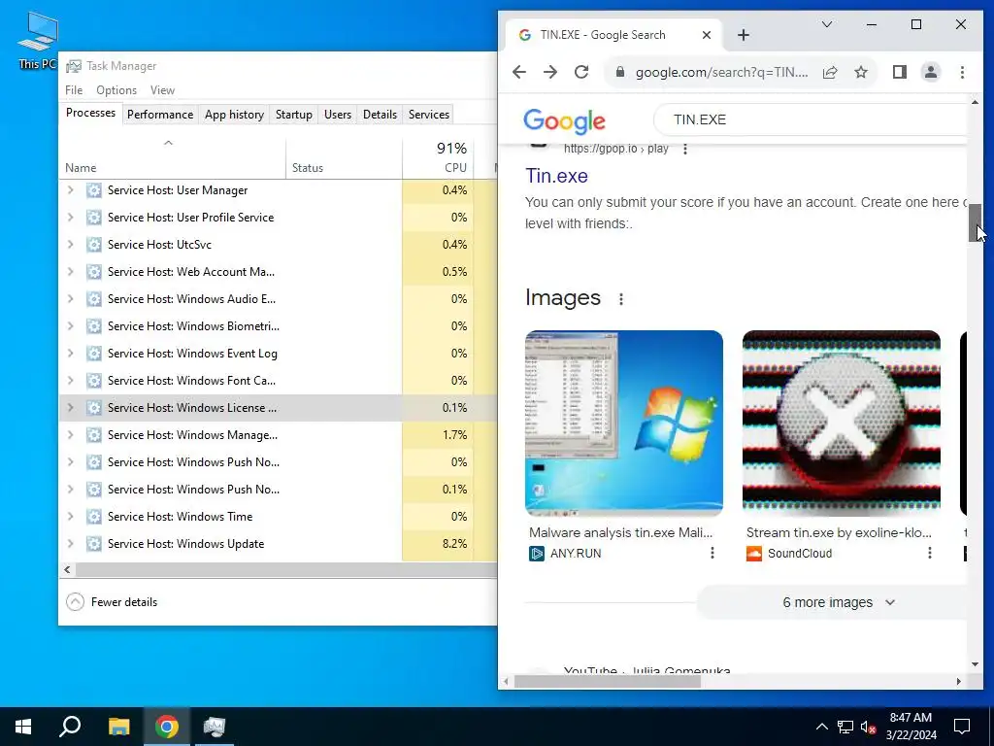The image size is (994, 746).
Task: Expand Service Host: UtcSvc row
Action: [70, 245]
